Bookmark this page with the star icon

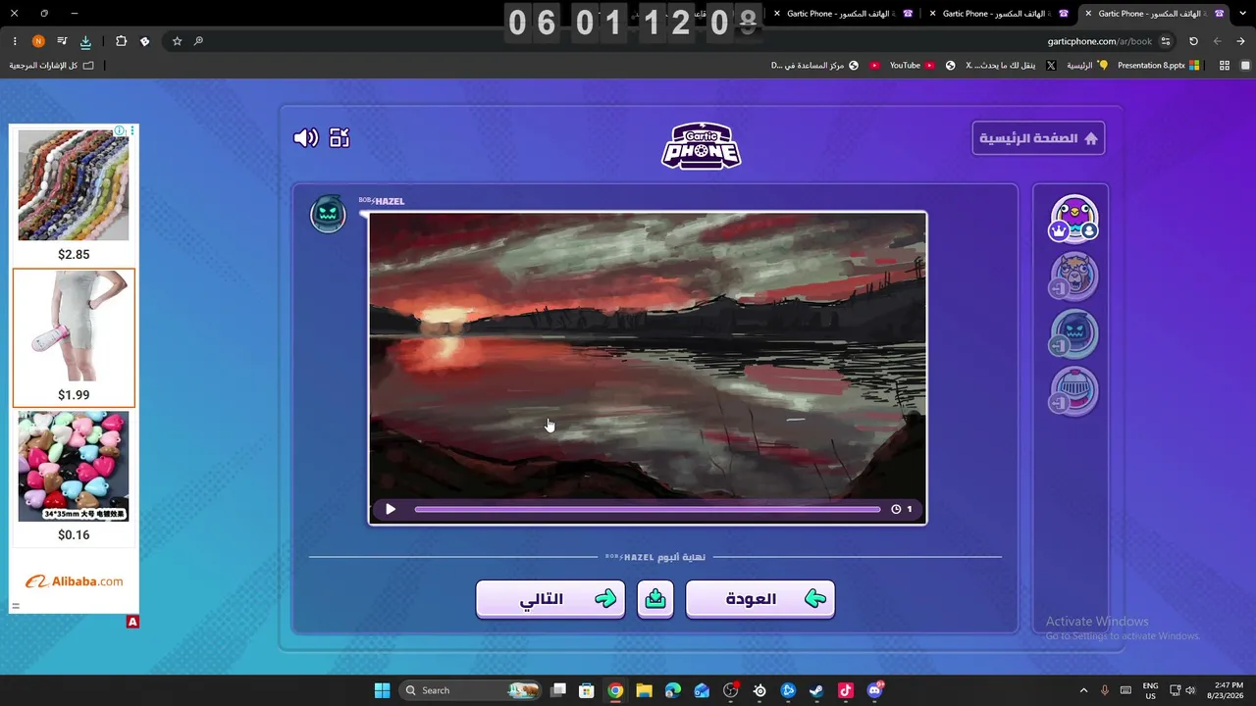(x=177, y=41)
